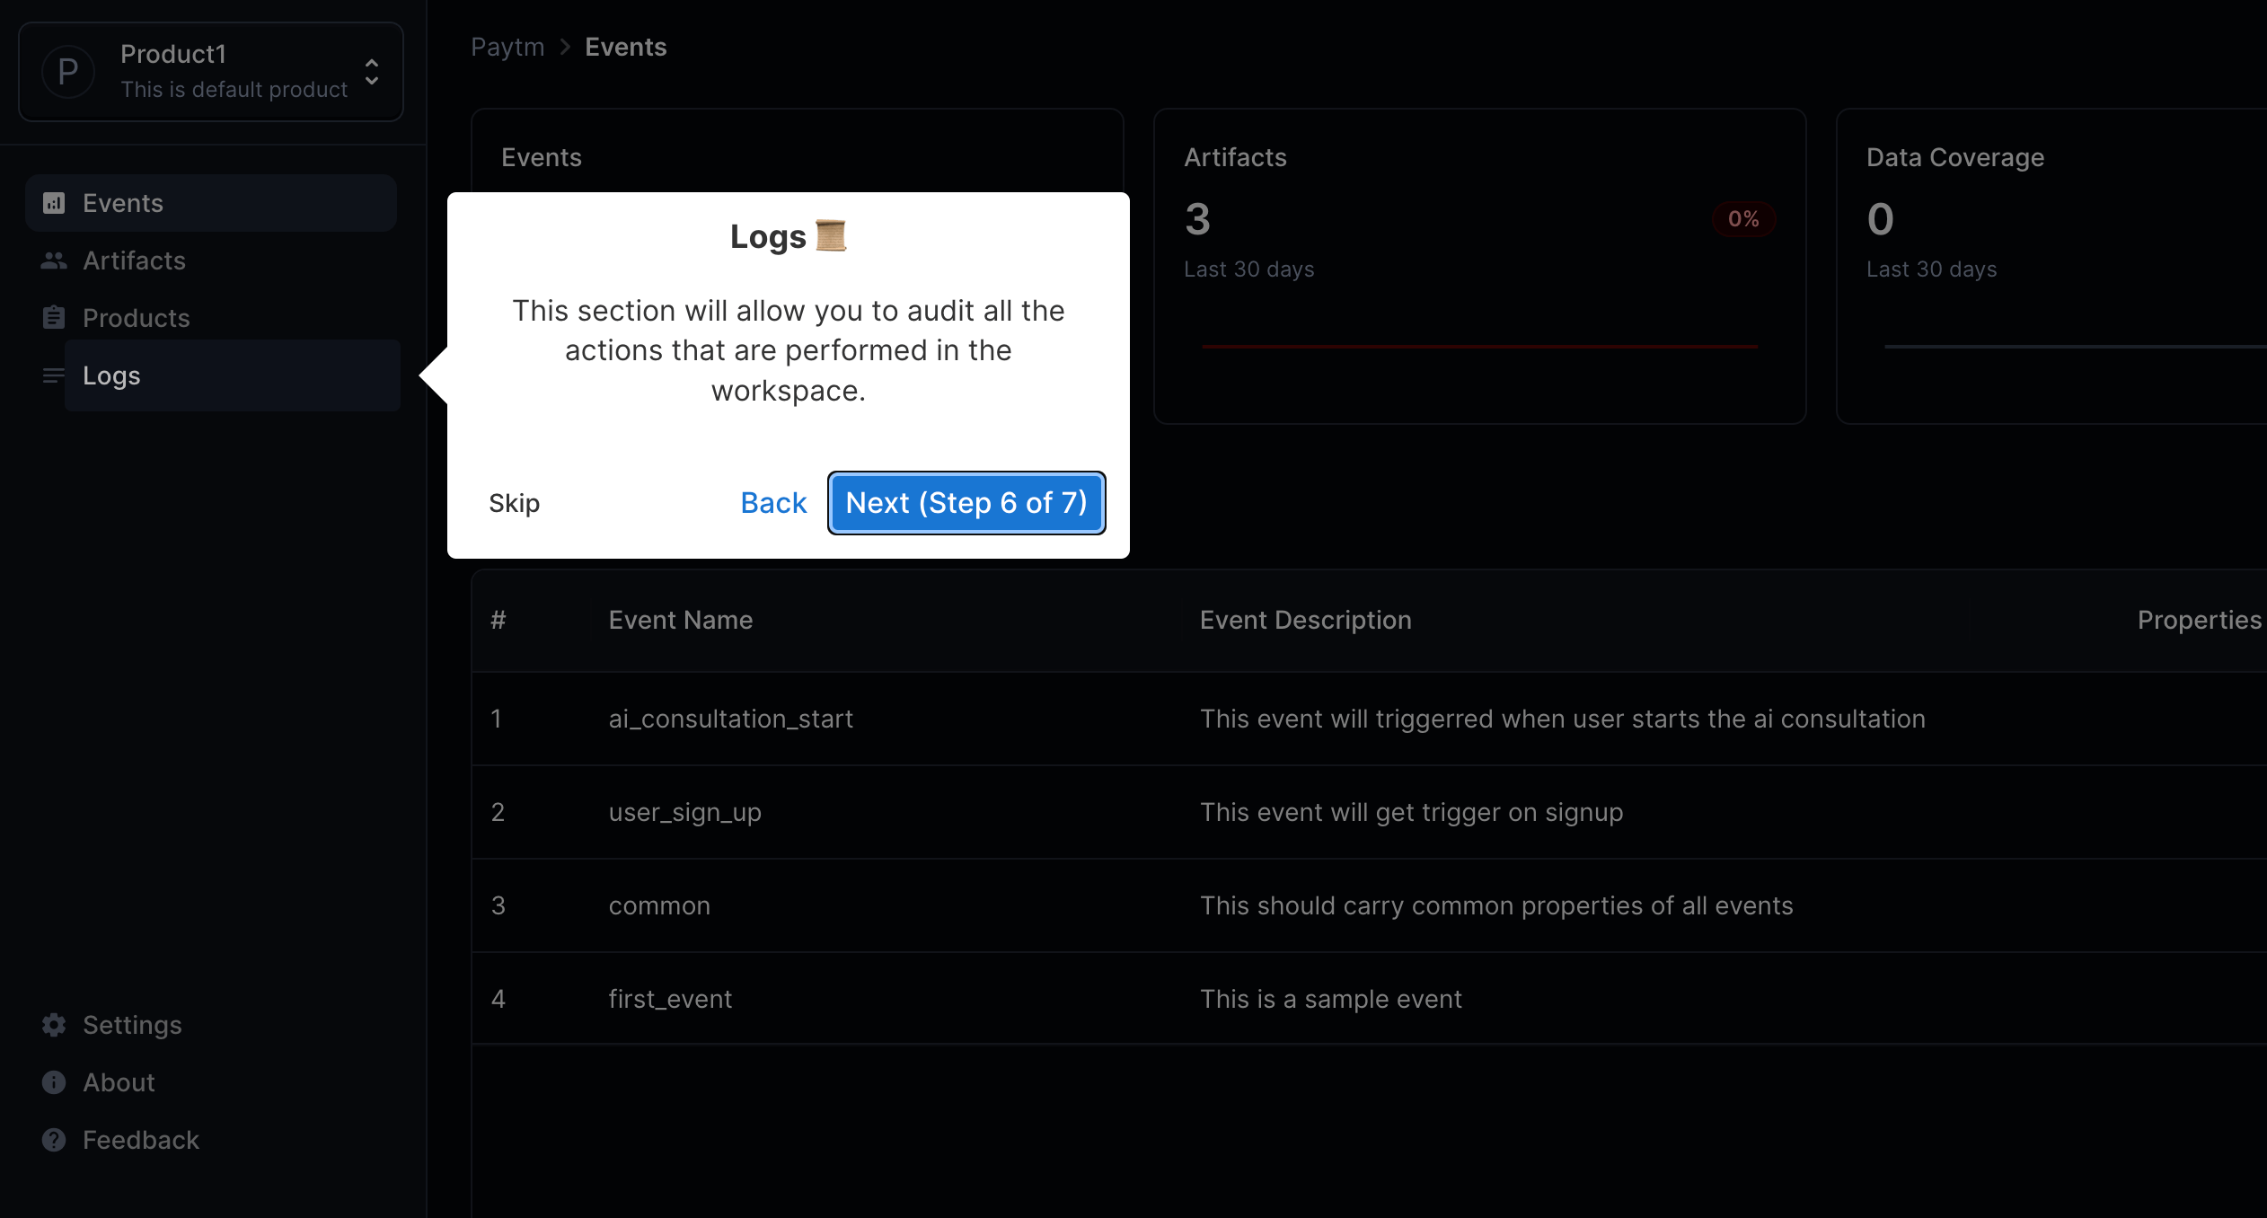The image size is (2267, 1218).
Task: Click "This should carry common properties" description
Action: point(1497,905)
